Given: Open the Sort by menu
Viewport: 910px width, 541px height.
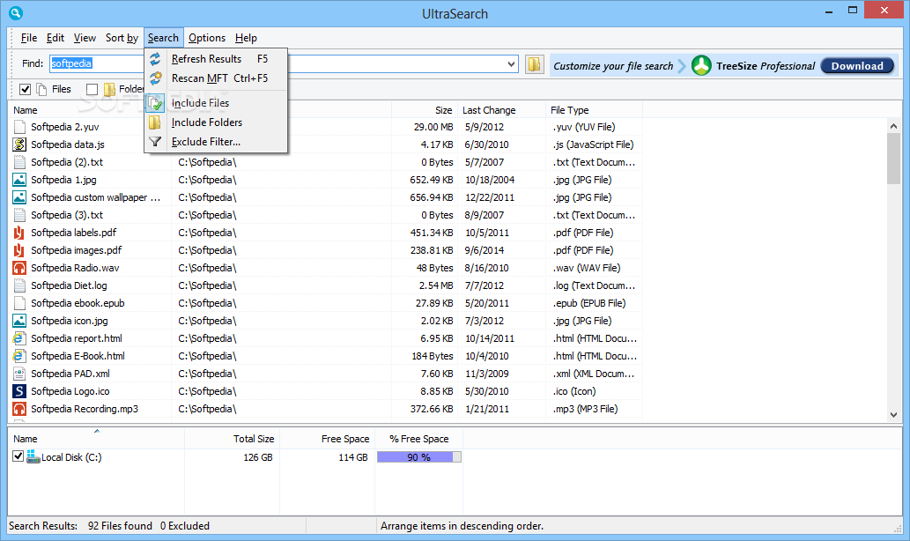Looking at the screenshot, I should tap(122, 38).
